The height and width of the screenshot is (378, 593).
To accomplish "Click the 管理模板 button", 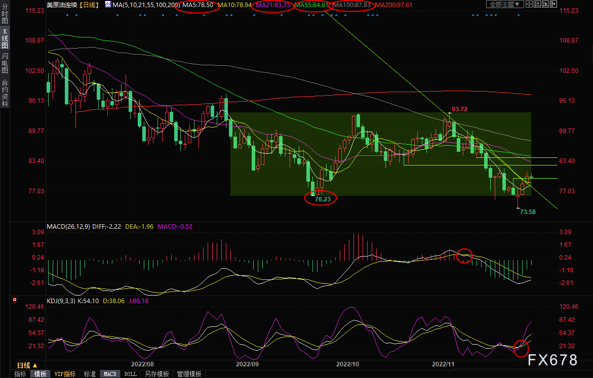I will [189, 374].
